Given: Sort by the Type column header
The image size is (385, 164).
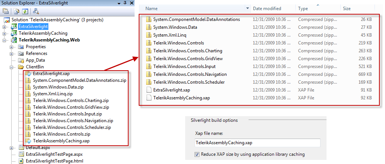Looking at the screenshot, I should click(x=303, y=9).
